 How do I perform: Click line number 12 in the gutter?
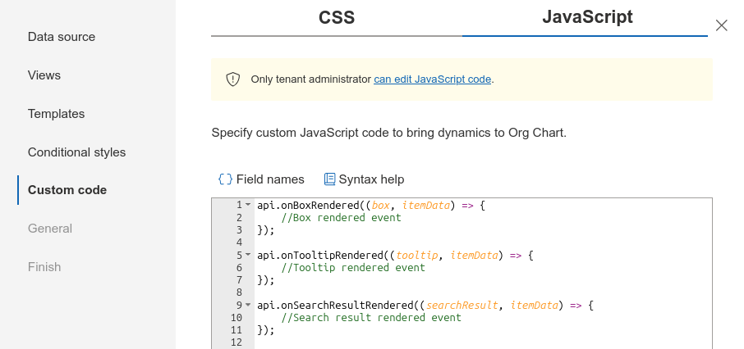coord(236,342)
